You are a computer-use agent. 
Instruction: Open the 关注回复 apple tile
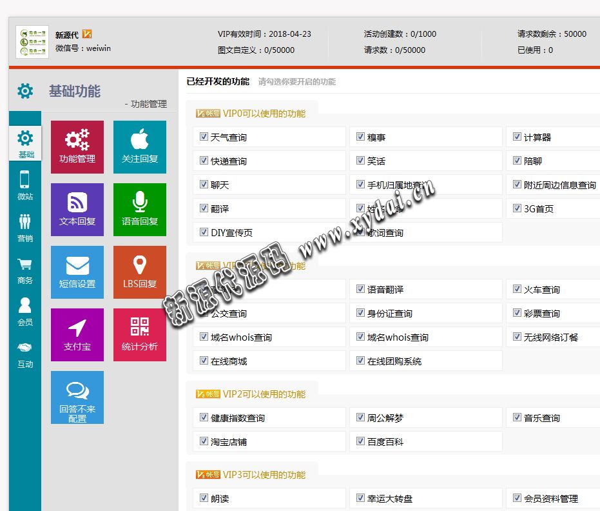click(x=140, y=147)
